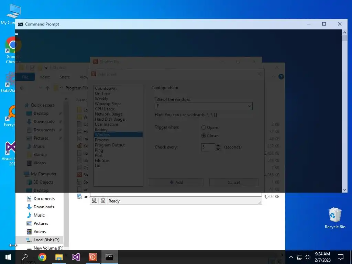
Task: Click the Explorer up-folder arrow
Action: pyautogui.click(x=47, y=88)
